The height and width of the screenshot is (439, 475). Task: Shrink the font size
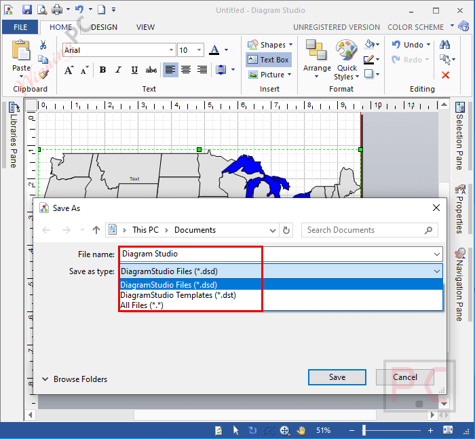85,71
